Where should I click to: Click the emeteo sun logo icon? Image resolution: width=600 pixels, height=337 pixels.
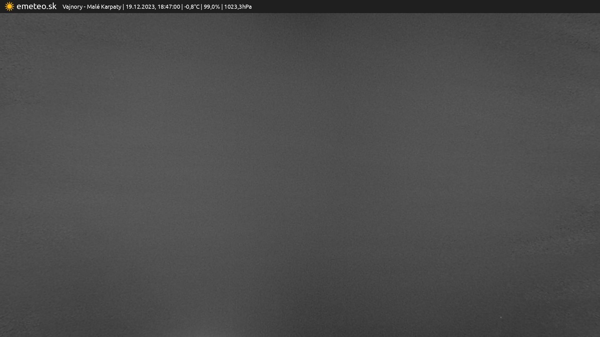(x=9, y=7)
